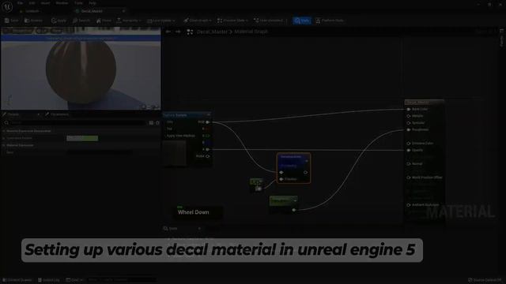Click the Specular input pin

[x=409, y=123]
